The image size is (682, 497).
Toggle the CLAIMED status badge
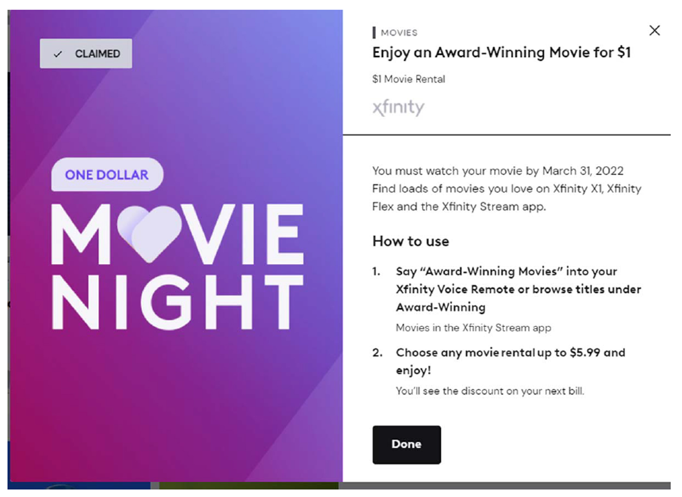(86, 53)
